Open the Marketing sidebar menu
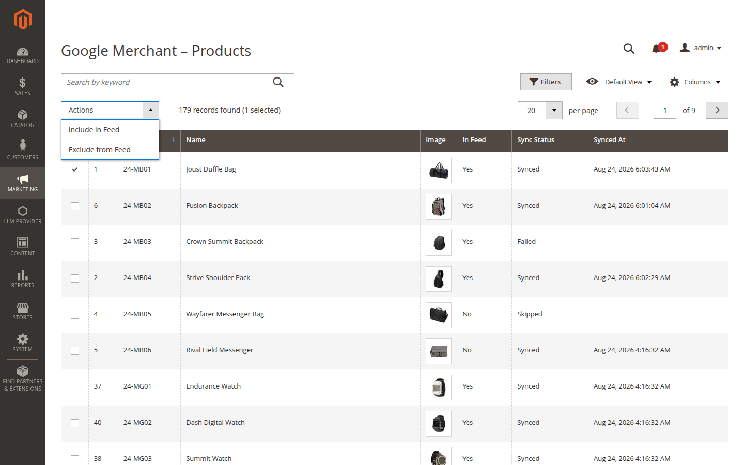 point(23,183)
